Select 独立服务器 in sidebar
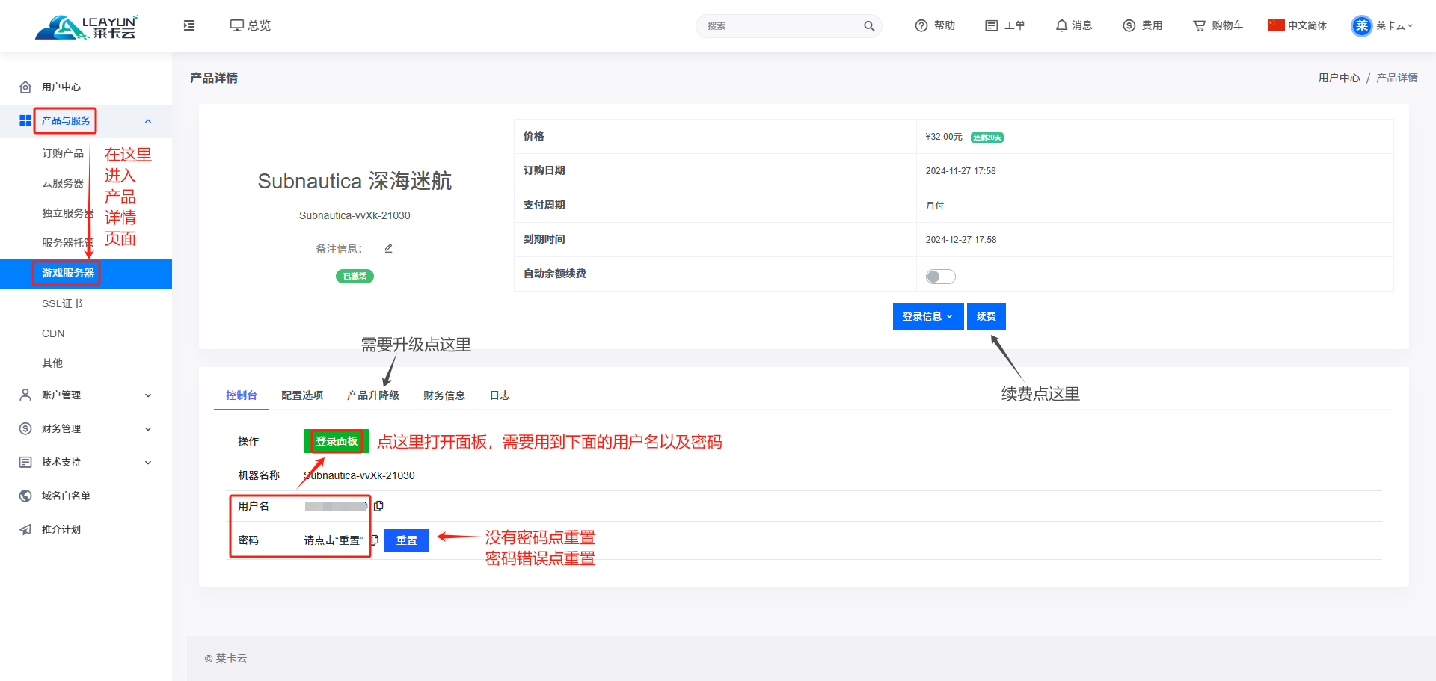 click(x=68, y=213)
